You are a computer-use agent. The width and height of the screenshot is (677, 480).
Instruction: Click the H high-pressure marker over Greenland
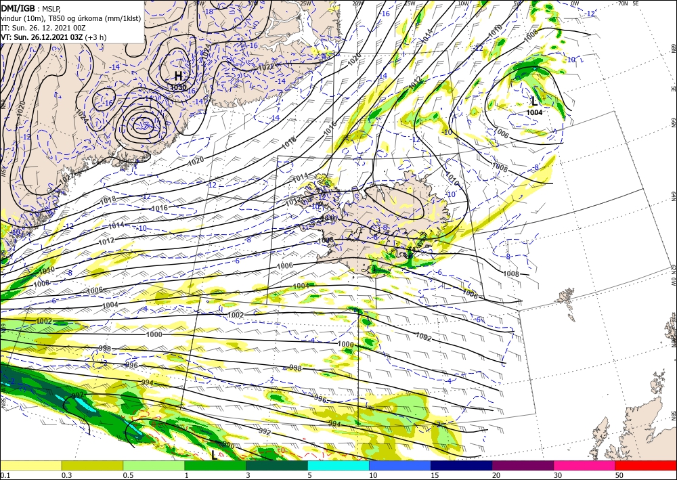pyautogui.click(x=178, y=77)
